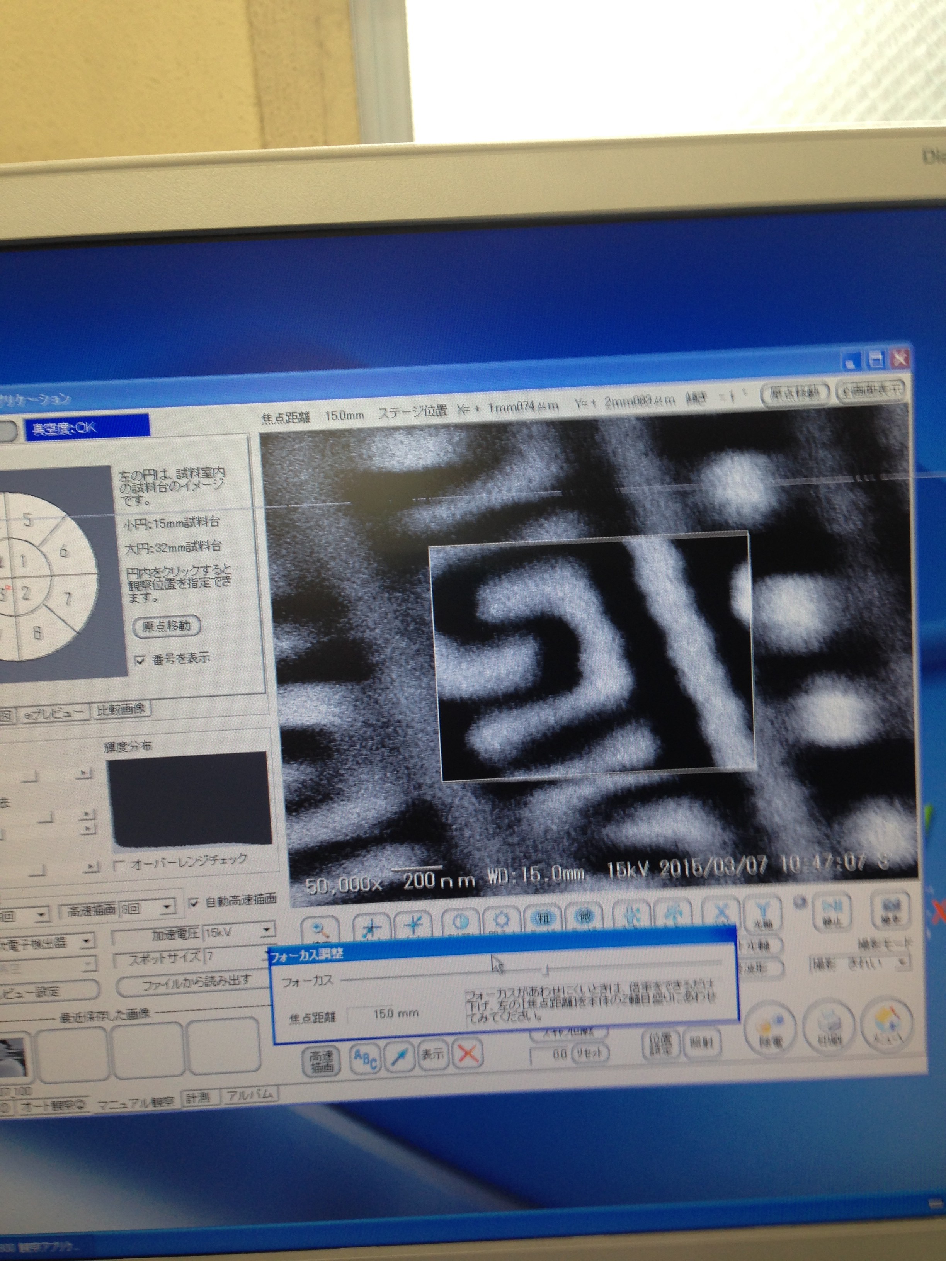Select stage position 6 on sample diagram
The height and width of the screenshot is (1261, 946).
point(63,551)
